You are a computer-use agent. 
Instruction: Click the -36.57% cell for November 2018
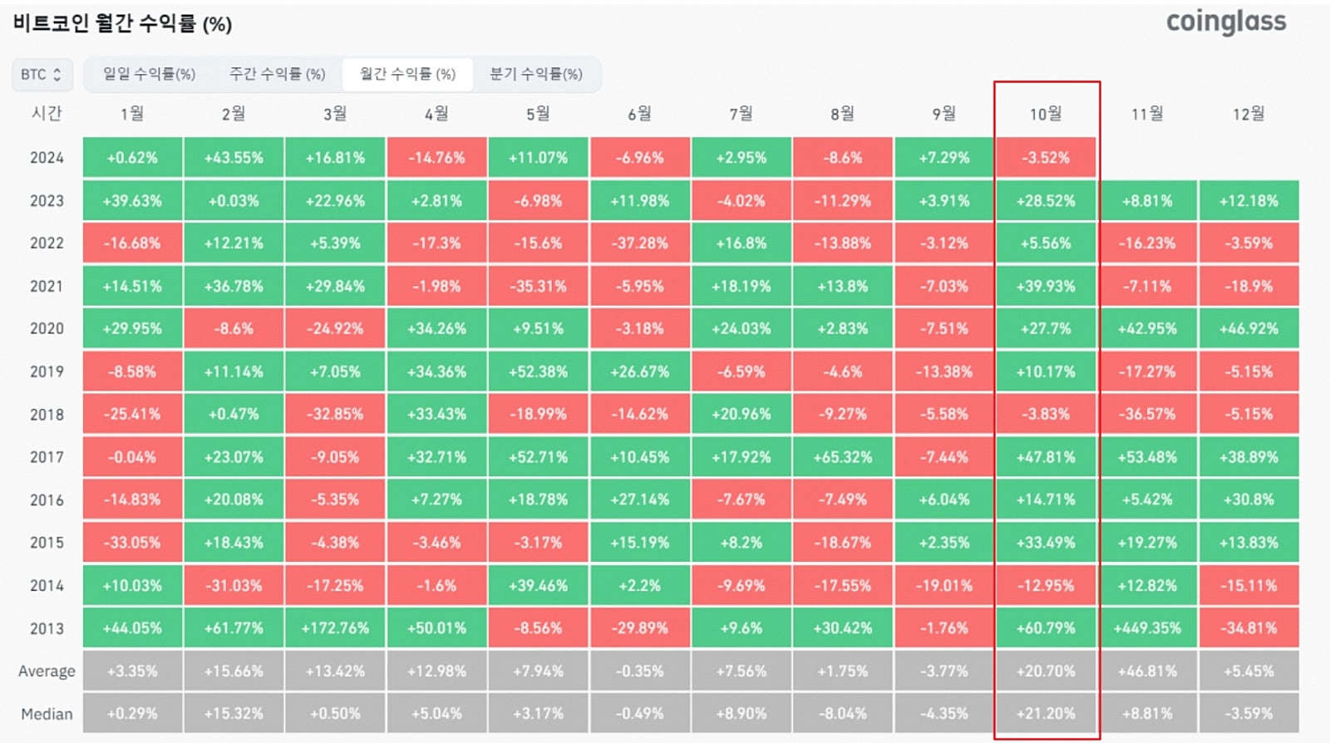pos(1147,414)
